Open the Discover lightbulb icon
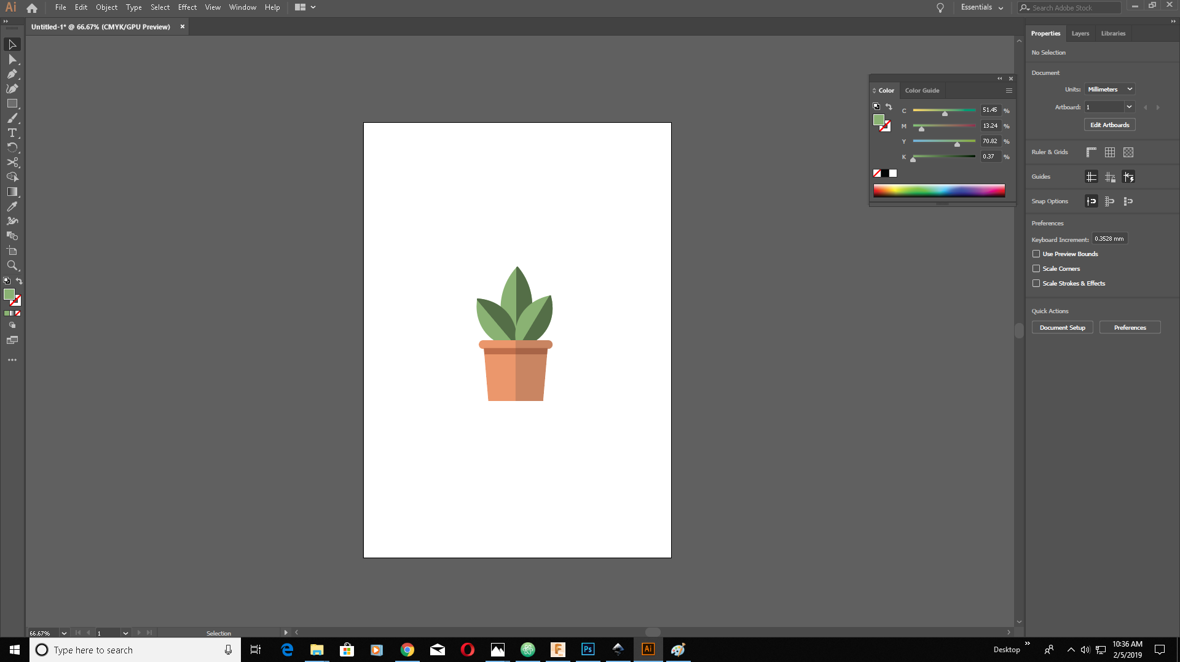 (940, 8)
